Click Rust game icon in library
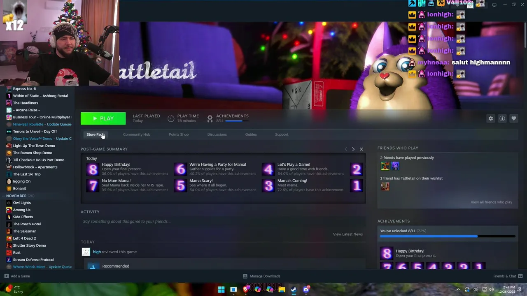 tap(9, 252)
